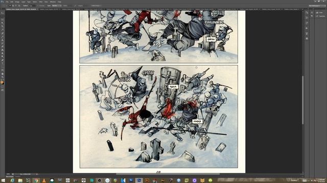327x183 pixels.
Task: Open File Explorer from the taskbar
Action: [20, 180]
